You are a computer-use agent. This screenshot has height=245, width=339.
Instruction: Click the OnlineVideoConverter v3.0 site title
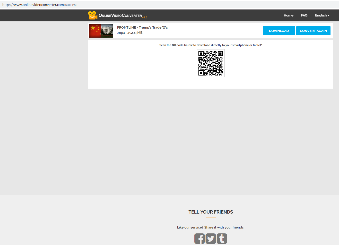tap(123, 16)
